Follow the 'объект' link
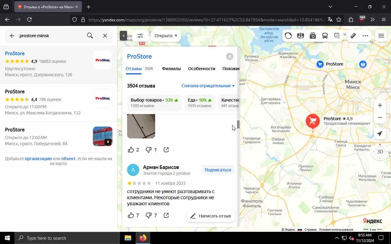Image resolution: width=391 pixels, height=244 pixels. click(x=68, y=159)
